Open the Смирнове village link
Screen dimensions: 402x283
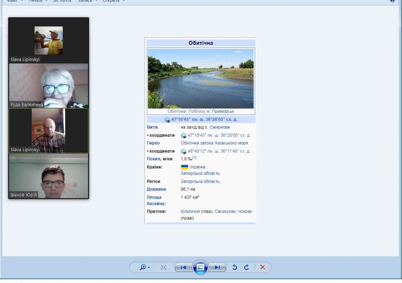pyautogui.click(x=219, y=127)
